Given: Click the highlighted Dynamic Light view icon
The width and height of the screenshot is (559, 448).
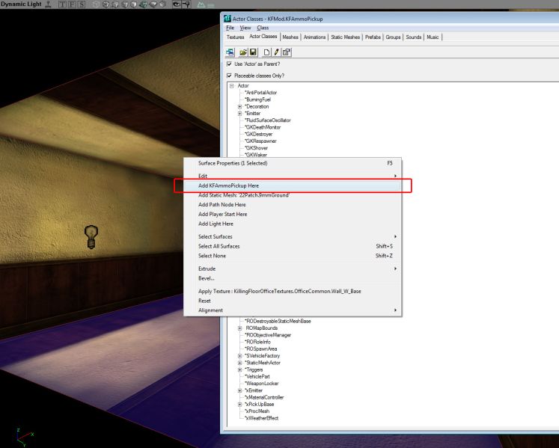Looking at the screenshot, I should pos(143,4).
